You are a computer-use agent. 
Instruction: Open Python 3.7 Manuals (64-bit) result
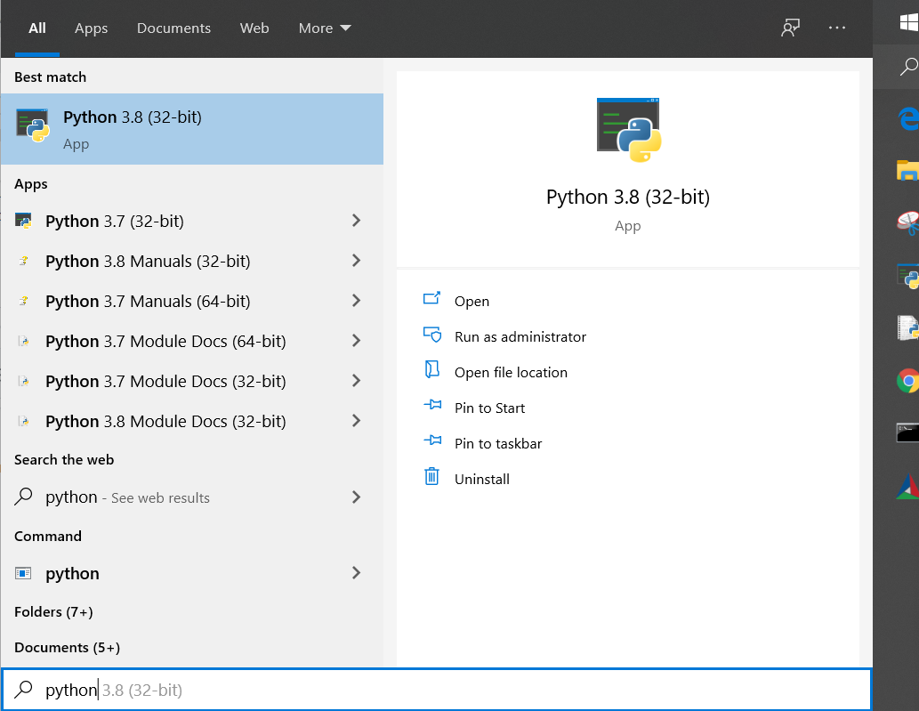click(191, 301)
